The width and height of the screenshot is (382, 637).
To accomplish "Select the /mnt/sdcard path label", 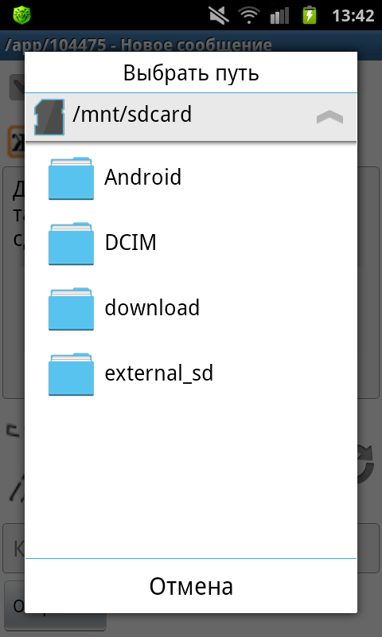I will [x=132, y=115].
